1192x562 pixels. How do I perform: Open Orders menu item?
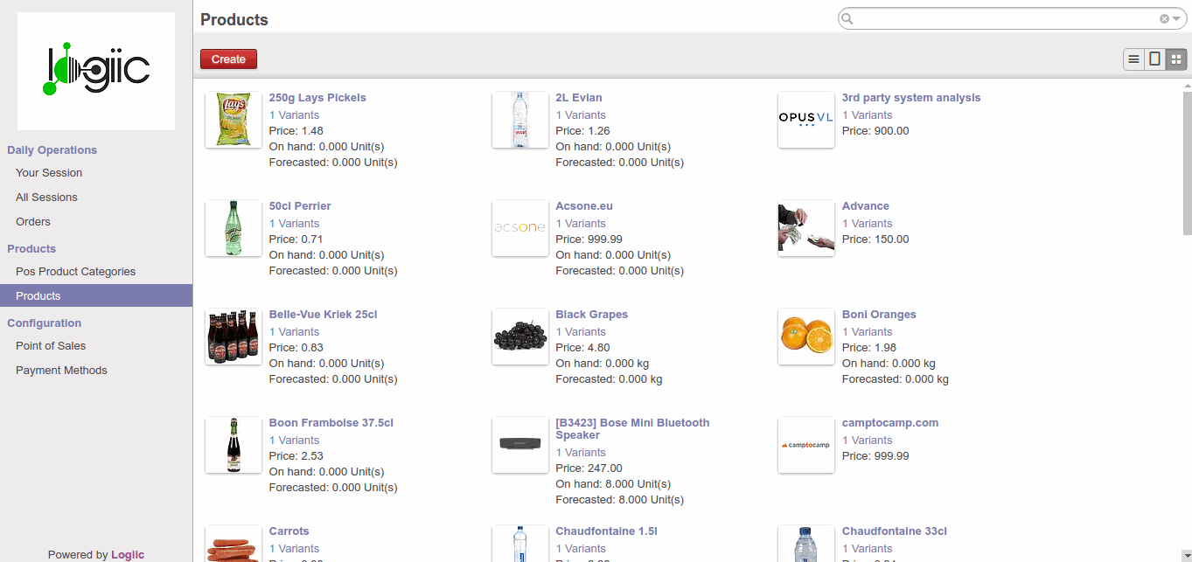(33, 222)
